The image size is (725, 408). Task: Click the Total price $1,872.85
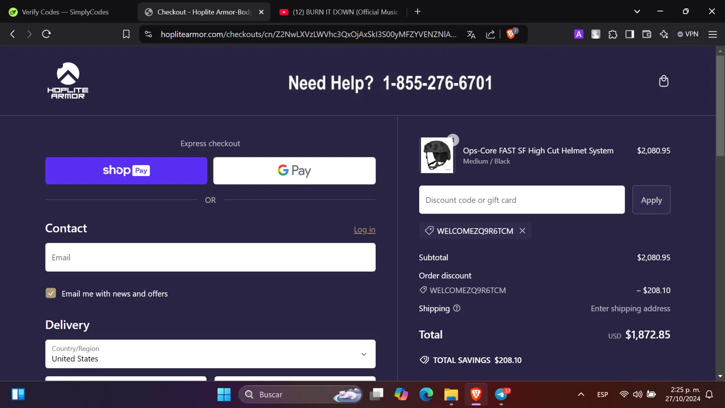(648, 335)
